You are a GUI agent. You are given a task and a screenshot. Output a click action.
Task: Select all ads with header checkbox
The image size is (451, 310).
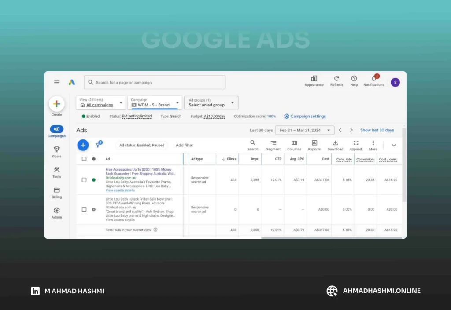[84, 159]
